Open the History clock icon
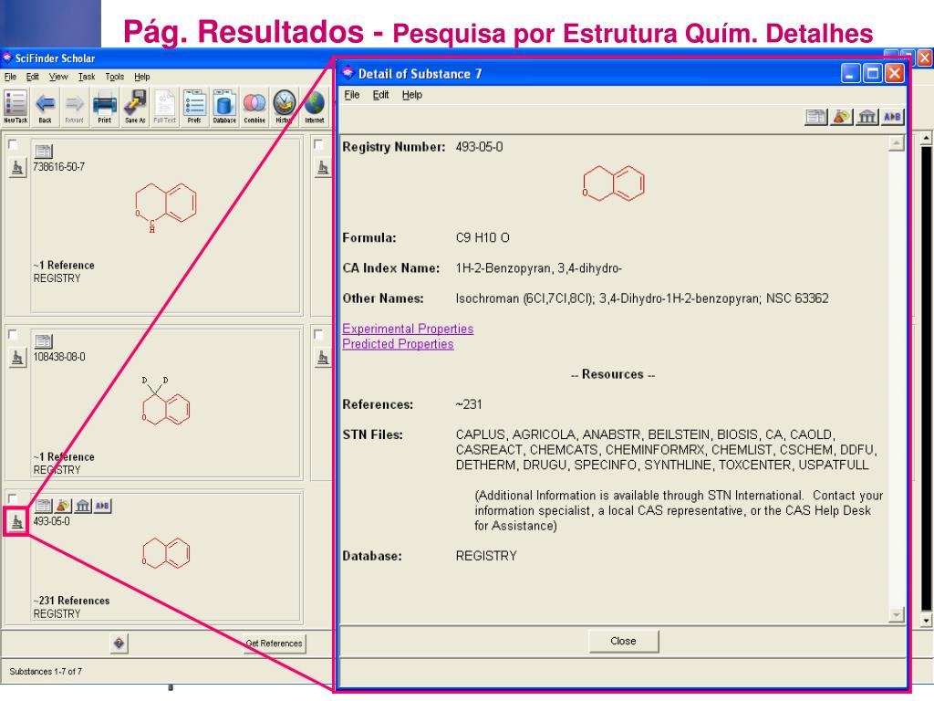934x701 pixels. click(x=285, y=107)
